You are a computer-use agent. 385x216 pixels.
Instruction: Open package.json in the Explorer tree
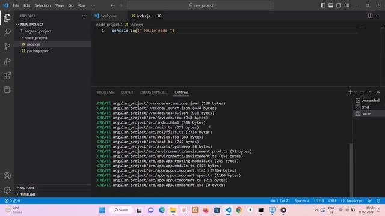tap(53, 51)
